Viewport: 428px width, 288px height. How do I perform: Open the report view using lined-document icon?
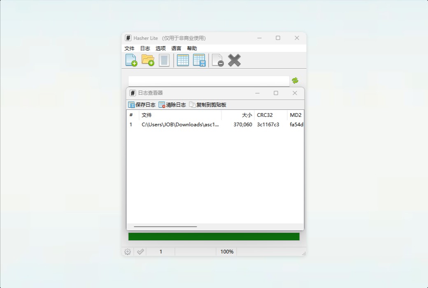[x=164, y=60]
